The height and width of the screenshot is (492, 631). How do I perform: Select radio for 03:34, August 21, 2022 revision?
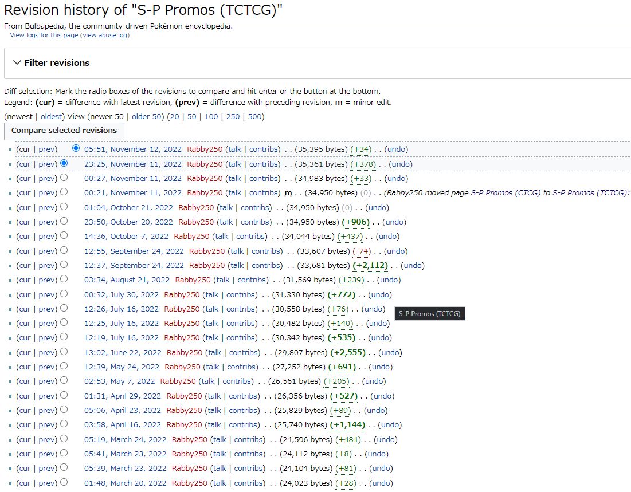coord(64,279)
